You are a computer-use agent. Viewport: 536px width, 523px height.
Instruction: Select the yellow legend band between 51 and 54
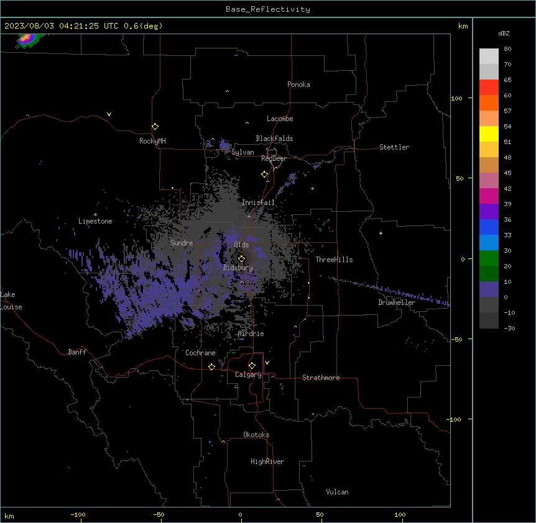point(489,134)
